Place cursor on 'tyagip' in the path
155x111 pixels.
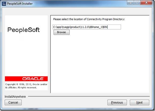66,27
